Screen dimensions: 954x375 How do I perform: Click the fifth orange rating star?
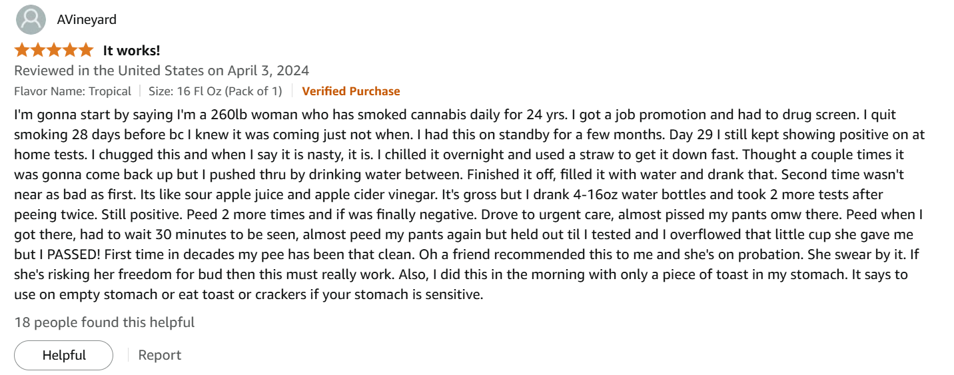click(x=86, y=50)
